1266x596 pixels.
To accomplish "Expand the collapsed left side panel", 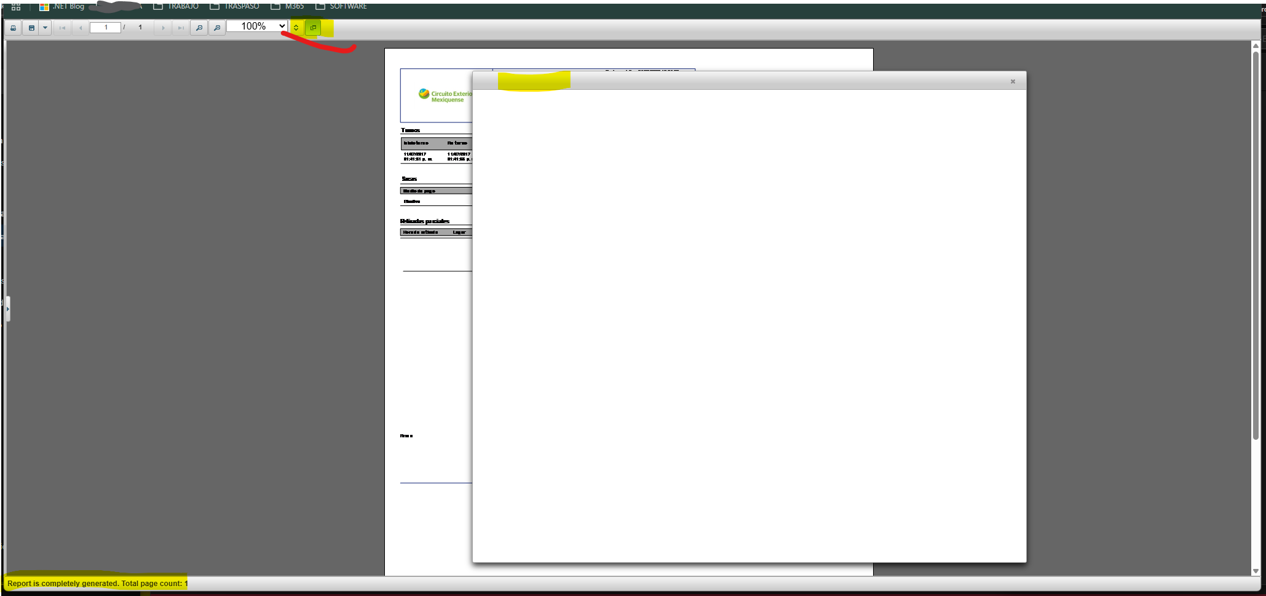I will pyautogui.click(x=7, y=309).
